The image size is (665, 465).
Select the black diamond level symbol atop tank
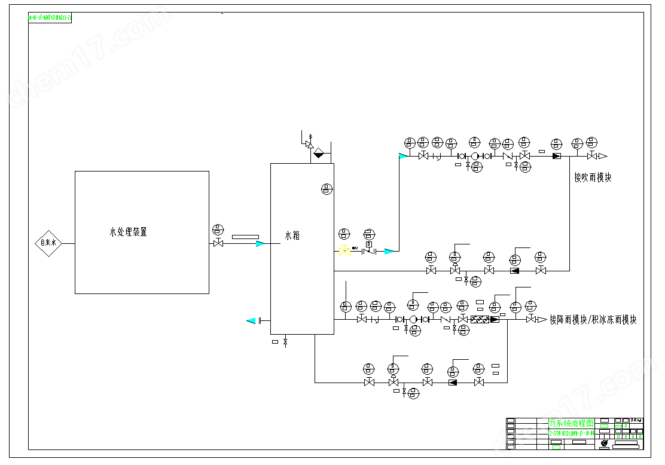pos(319,154)
